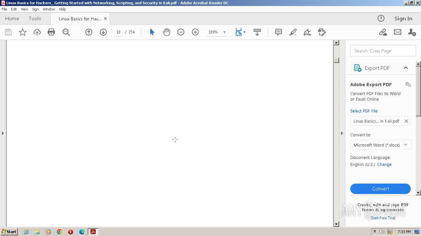
Task: Click the zoom percentage field 109%
Action: tap(213, 32)
